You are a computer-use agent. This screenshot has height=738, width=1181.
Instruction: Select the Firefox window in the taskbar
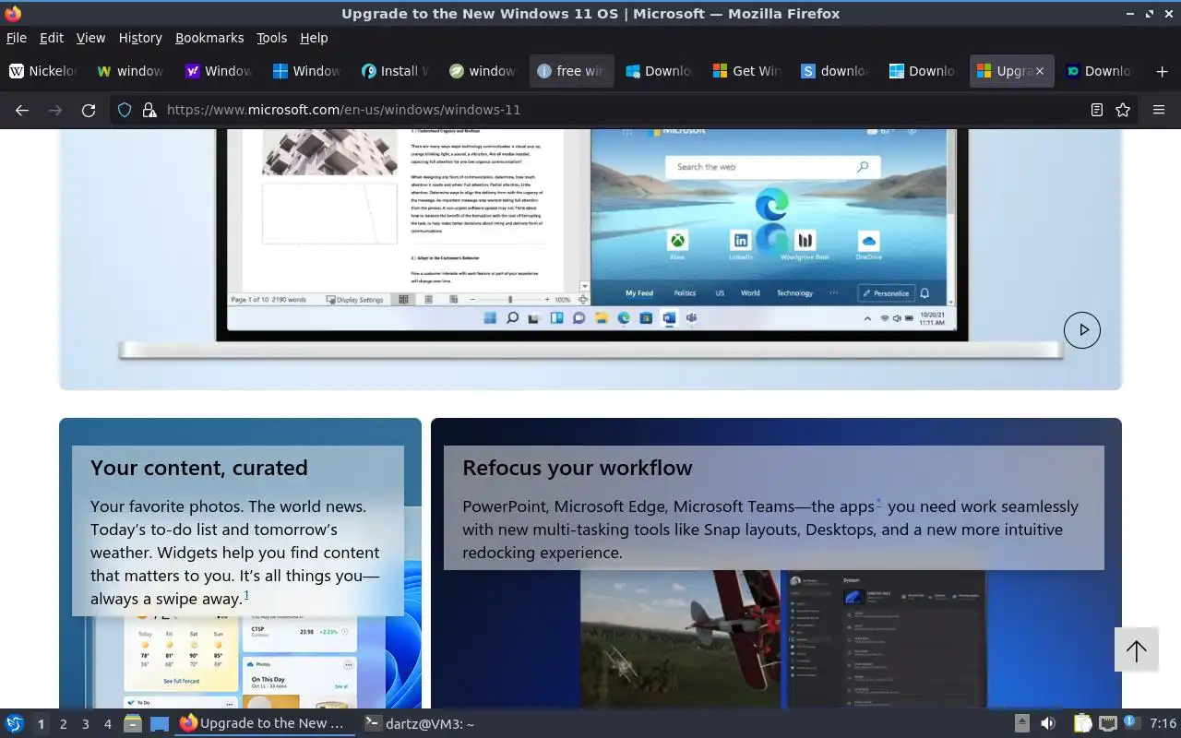tap(265, 724)
